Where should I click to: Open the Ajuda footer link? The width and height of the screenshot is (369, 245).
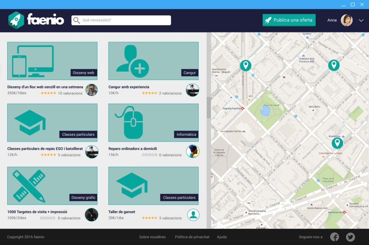(222, 237)
